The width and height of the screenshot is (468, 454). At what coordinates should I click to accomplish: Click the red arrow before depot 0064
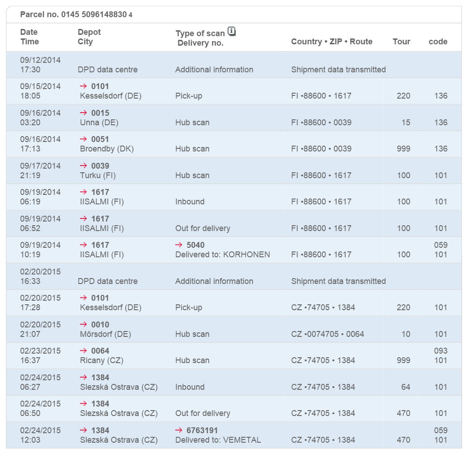[x=84, y=351]
